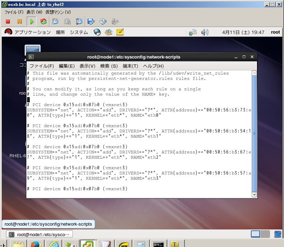Screen dimensions: 284x247
Task: Open the yellow T application in taskbar
Action: coord(175,244)
